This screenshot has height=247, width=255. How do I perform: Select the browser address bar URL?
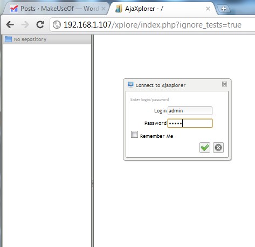point(153,25)
